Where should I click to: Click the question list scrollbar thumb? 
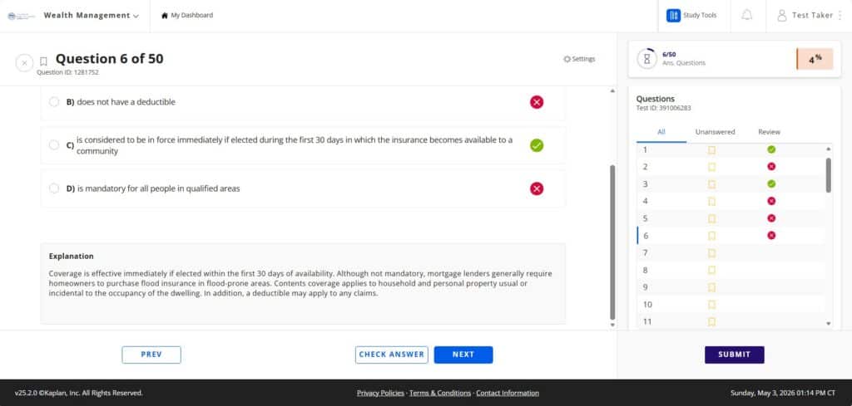(x=828, y=175)
